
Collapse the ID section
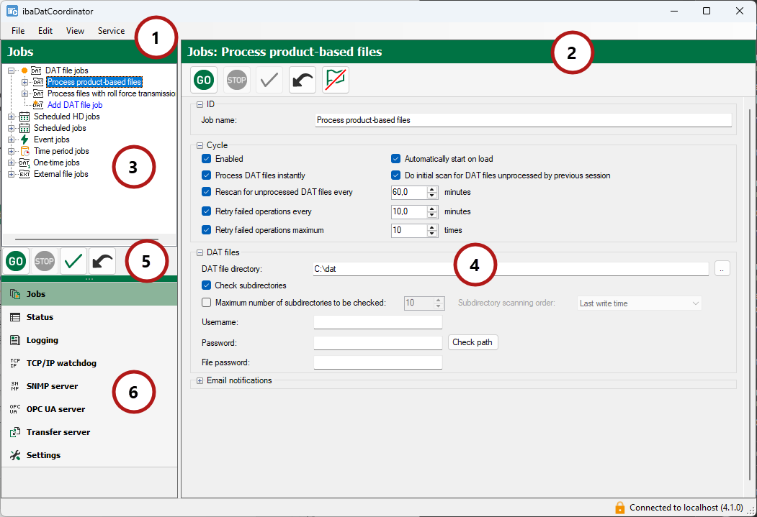pos(200,104)
